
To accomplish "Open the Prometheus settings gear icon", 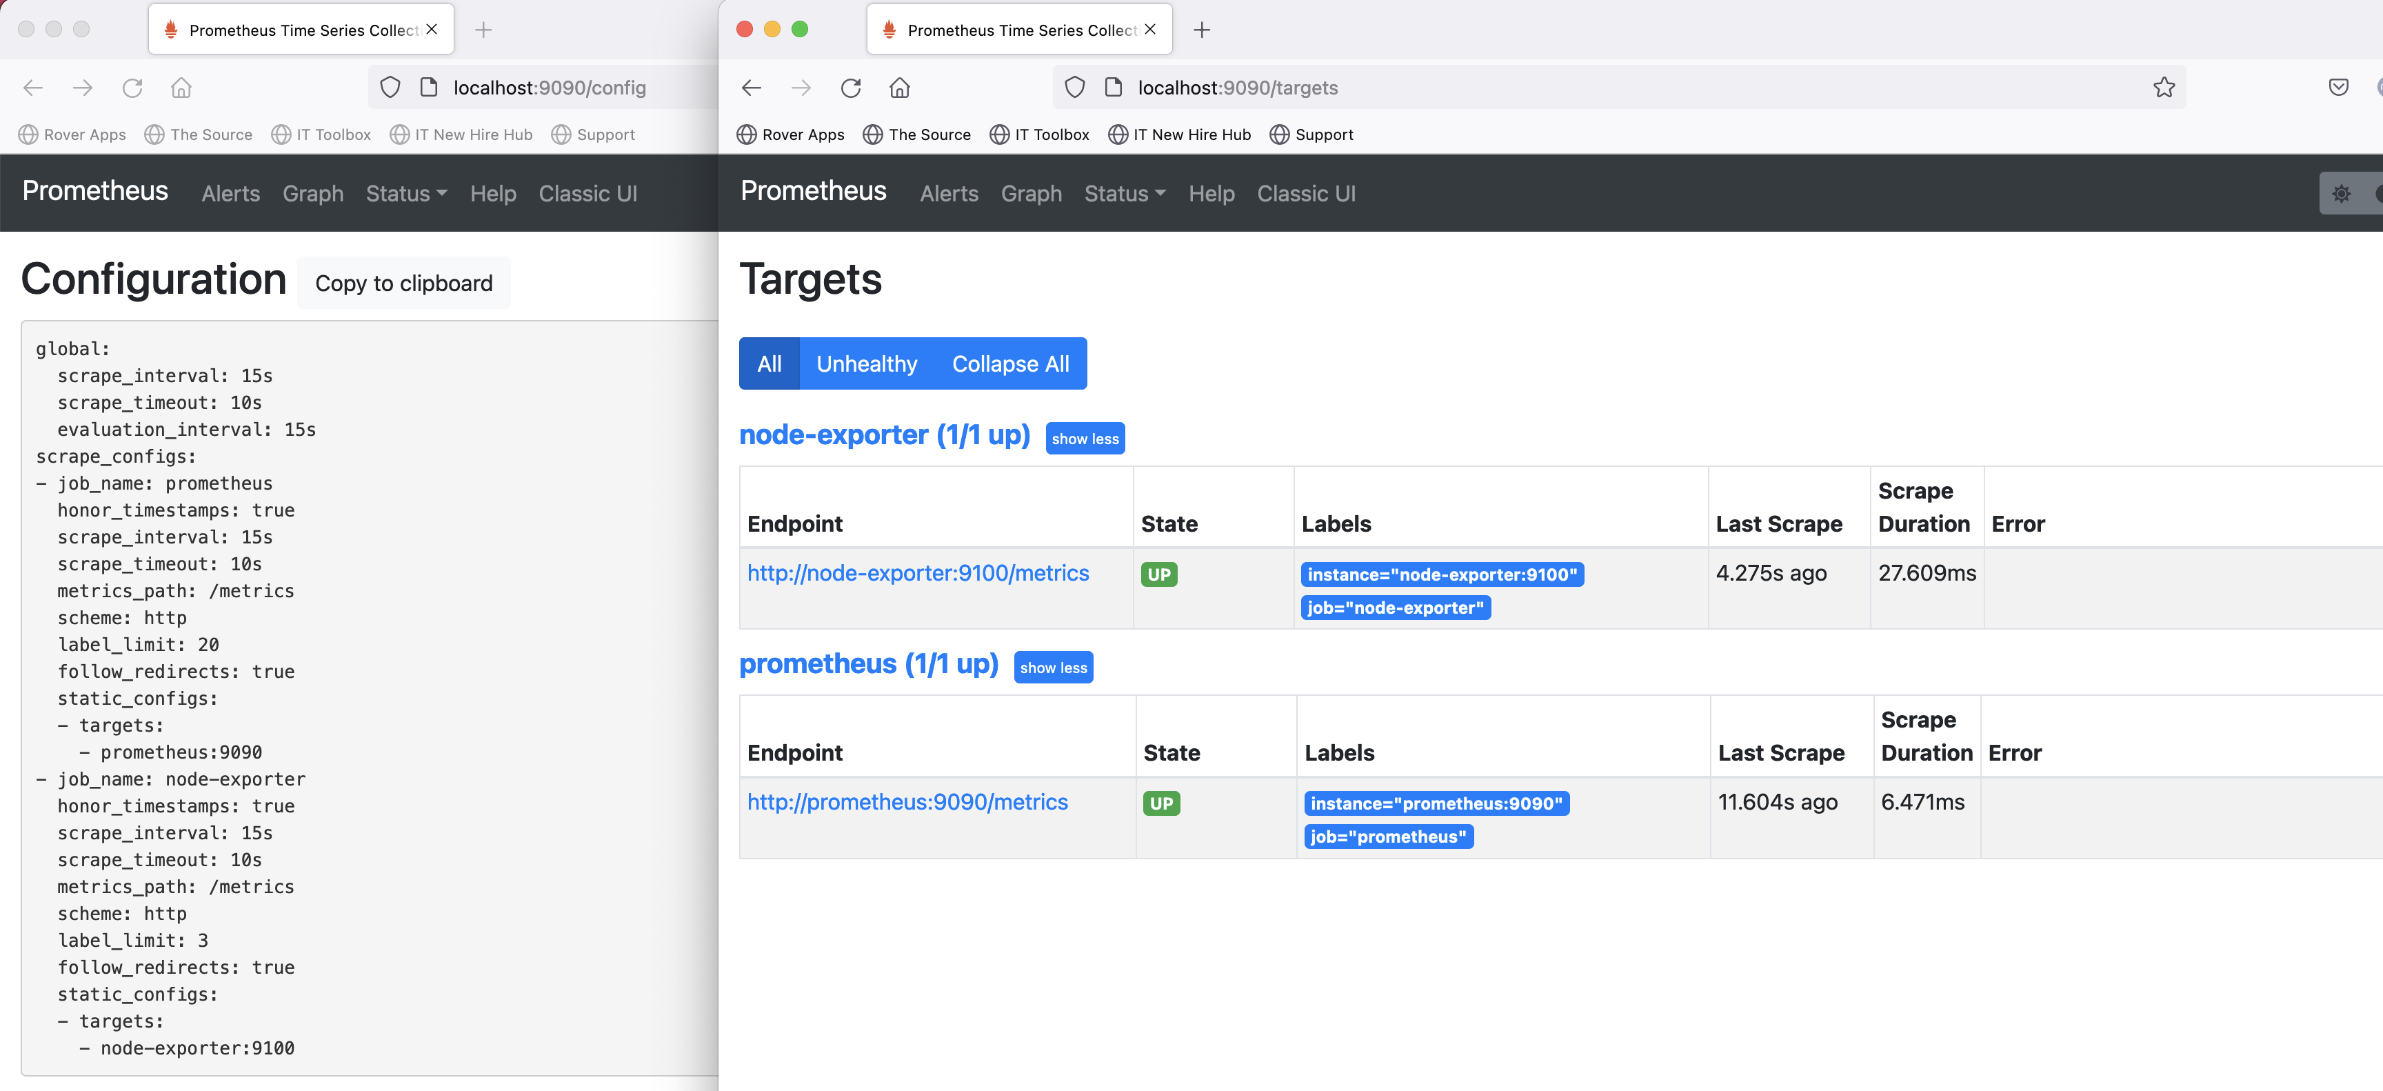I will 2342,193.
